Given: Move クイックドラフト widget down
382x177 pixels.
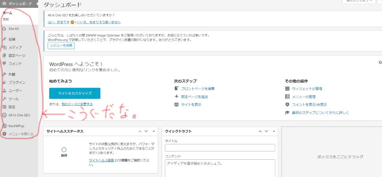Looking at the screenshot, I should click(x=266, y=131).
